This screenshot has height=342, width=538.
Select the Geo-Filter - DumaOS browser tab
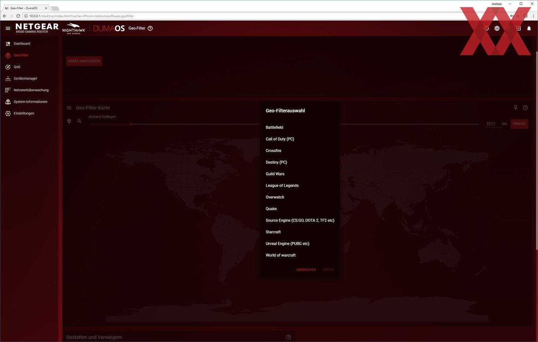coord(26,8)
